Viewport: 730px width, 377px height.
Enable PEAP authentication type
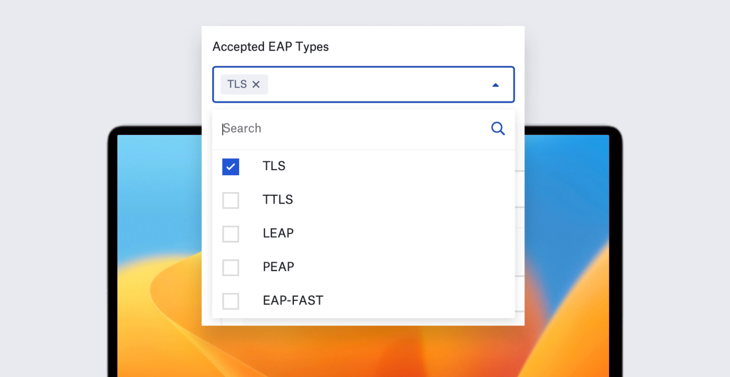click(231, 267)
